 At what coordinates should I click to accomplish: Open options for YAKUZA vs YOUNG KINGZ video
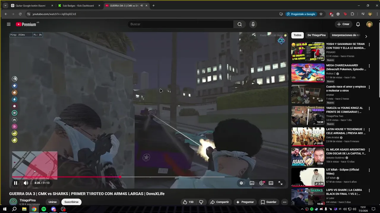tap(369, 109)
